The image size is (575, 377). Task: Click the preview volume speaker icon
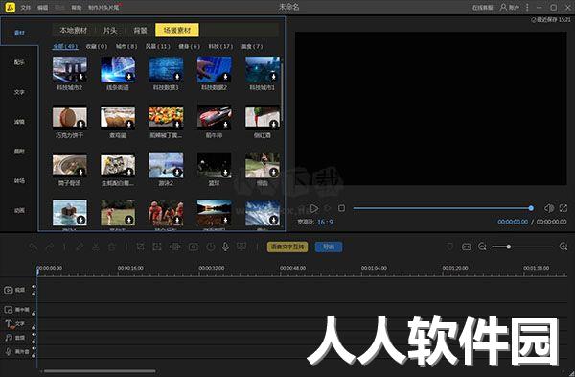coord(549,208)
